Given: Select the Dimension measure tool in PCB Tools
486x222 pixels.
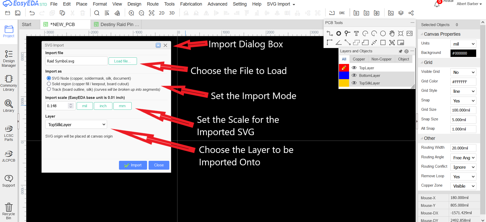Looking at the screenshot, I should coord(374,42).
